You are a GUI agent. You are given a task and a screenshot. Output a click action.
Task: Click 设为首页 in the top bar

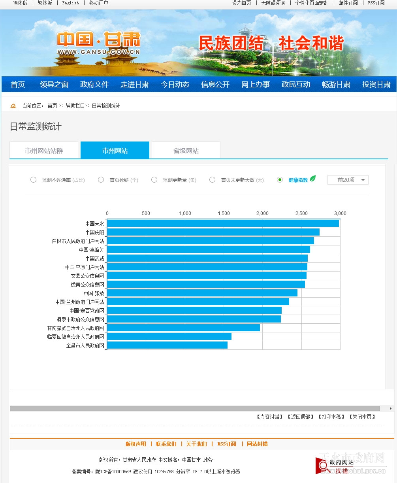pos(242,3)
